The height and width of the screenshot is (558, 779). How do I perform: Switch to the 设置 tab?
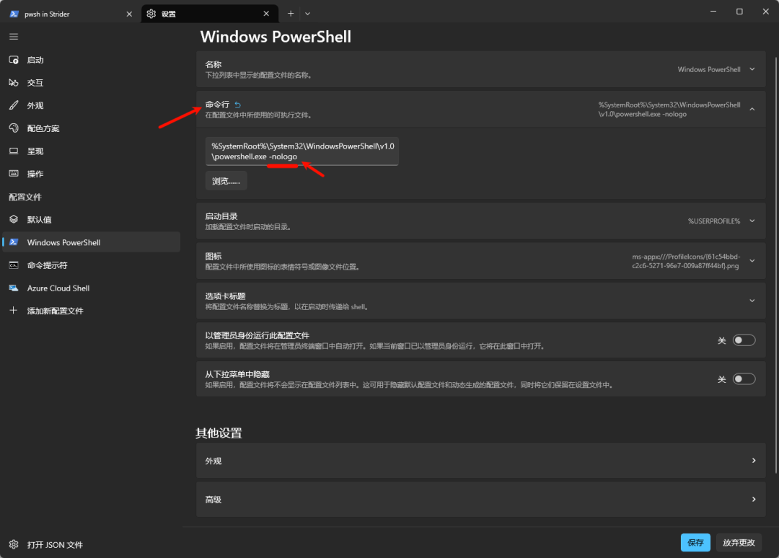coord(210,14)
